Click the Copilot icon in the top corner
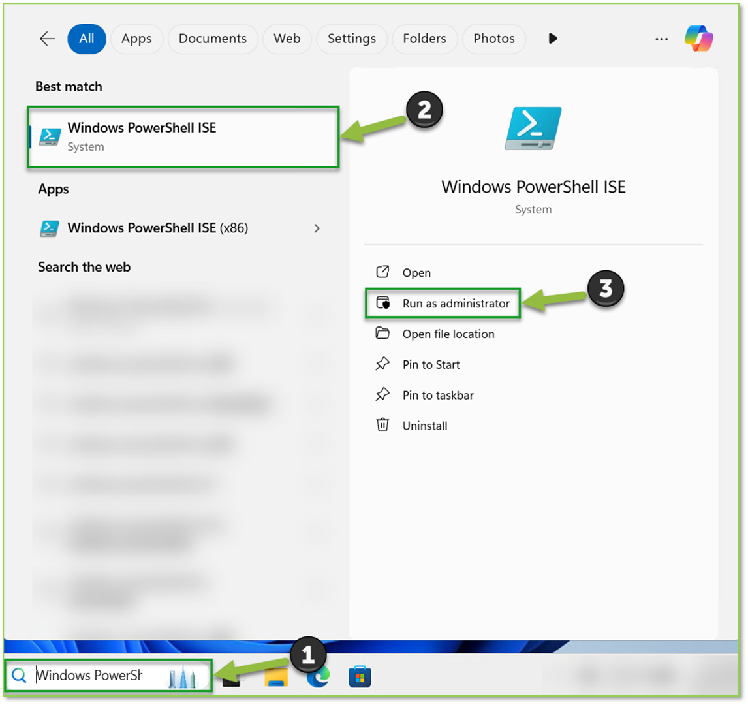The height and width of the screenshot is (705, 748). pyautogui.click(x=699, y=39)
